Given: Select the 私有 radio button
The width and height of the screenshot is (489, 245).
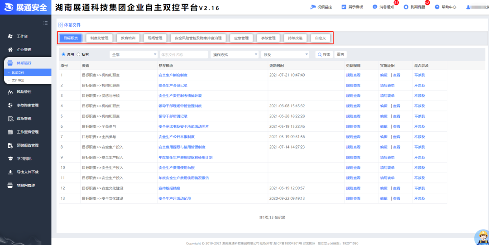Looking at the screenshot, I should tap(79, 54).
